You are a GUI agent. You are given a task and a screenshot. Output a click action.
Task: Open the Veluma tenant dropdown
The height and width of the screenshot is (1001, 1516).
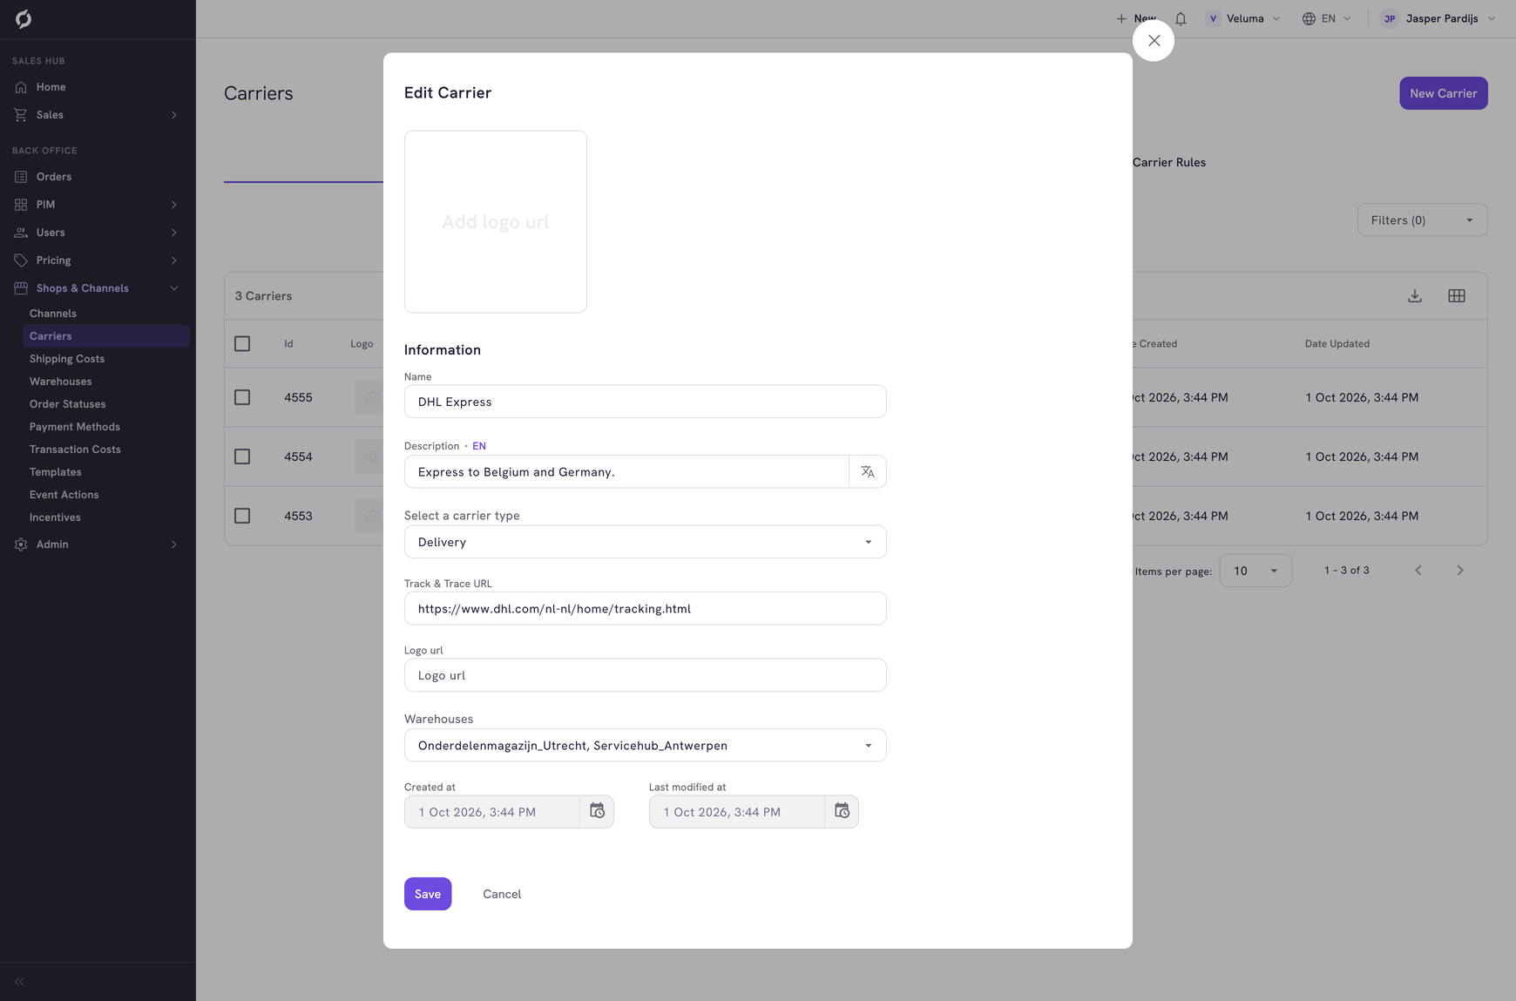click(1243, 18)
